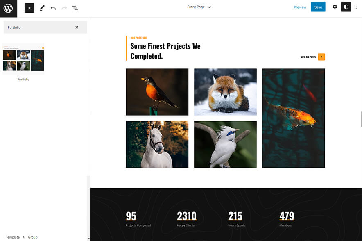Click the VIEW ALL POSTS arrow chevron
Image resolution: width=362 pixels, height=241 pixels.
pos(321,57)
